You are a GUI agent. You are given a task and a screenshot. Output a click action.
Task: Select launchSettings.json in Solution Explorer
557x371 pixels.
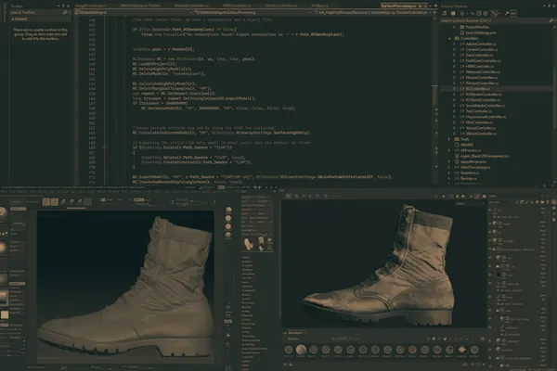coord(481,32)
